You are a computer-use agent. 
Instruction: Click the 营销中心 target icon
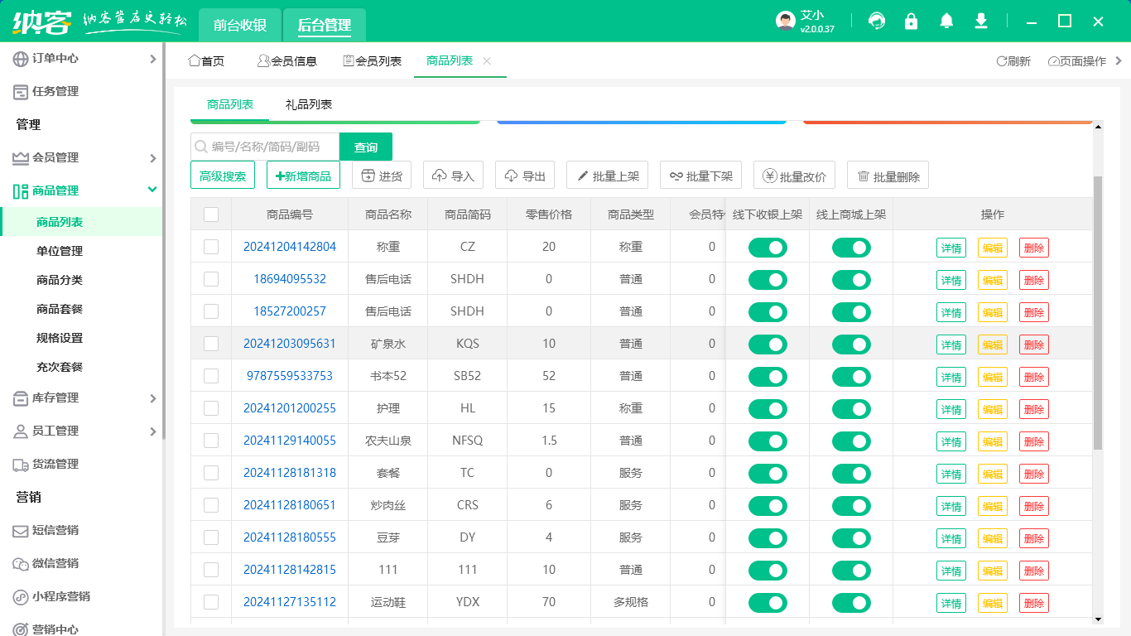pyautogui.click(x=21, y=630)
